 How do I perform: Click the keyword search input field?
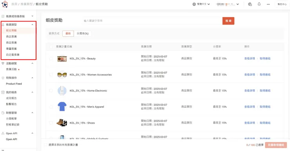coord(152,21)
